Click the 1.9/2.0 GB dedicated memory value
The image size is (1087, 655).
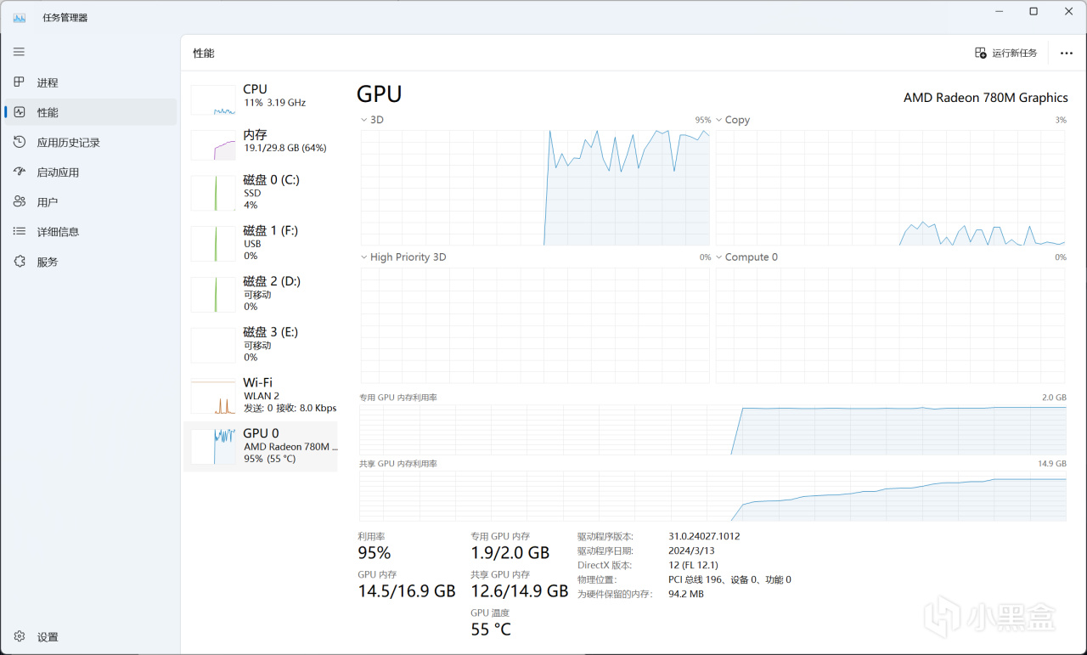coord(510,553)
